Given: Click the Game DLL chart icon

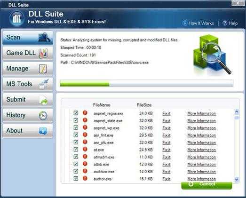Looking at the screenshot, I should coord(43,53).
